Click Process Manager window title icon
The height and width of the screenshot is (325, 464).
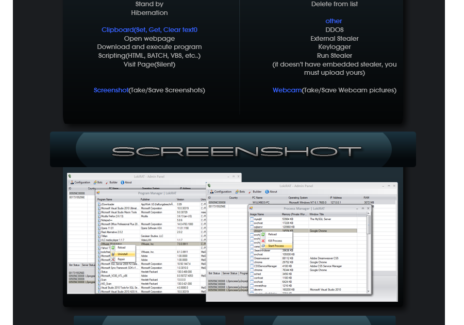(251, 208)
